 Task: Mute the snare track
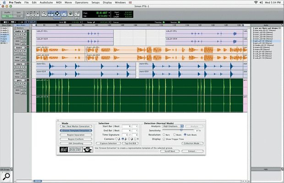24,67
